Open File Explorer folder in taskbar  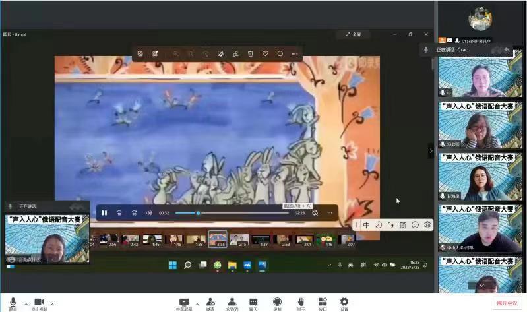tap(232, 265)
